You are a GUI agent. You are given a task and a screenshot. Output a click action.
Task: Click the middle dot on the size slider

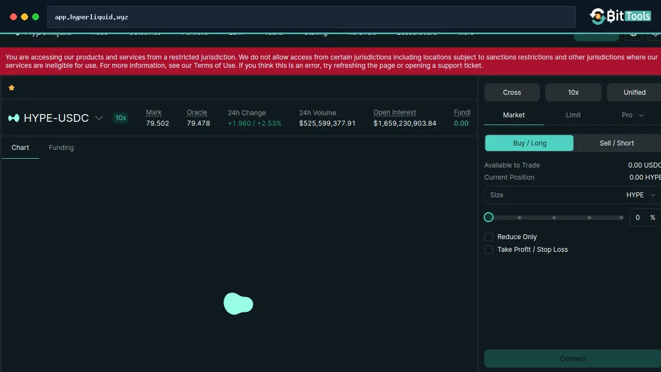(554, 218)
